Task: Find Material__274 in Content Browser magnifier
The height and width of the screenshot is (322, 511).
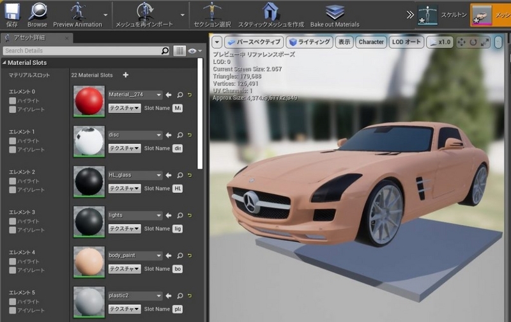Action: coord(180,95)
